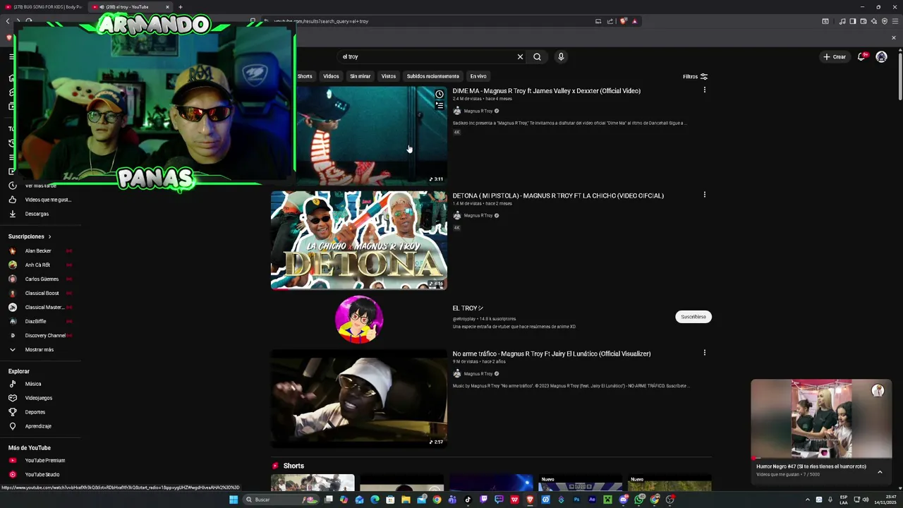
Task: Click the YouTube search input field
Action: click(427, 56)
